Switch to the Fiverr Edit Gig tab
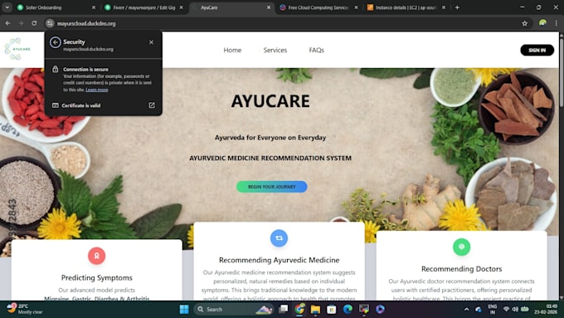Image resolution: width=564 pixels, height=318 pixels. pos(143,7)
